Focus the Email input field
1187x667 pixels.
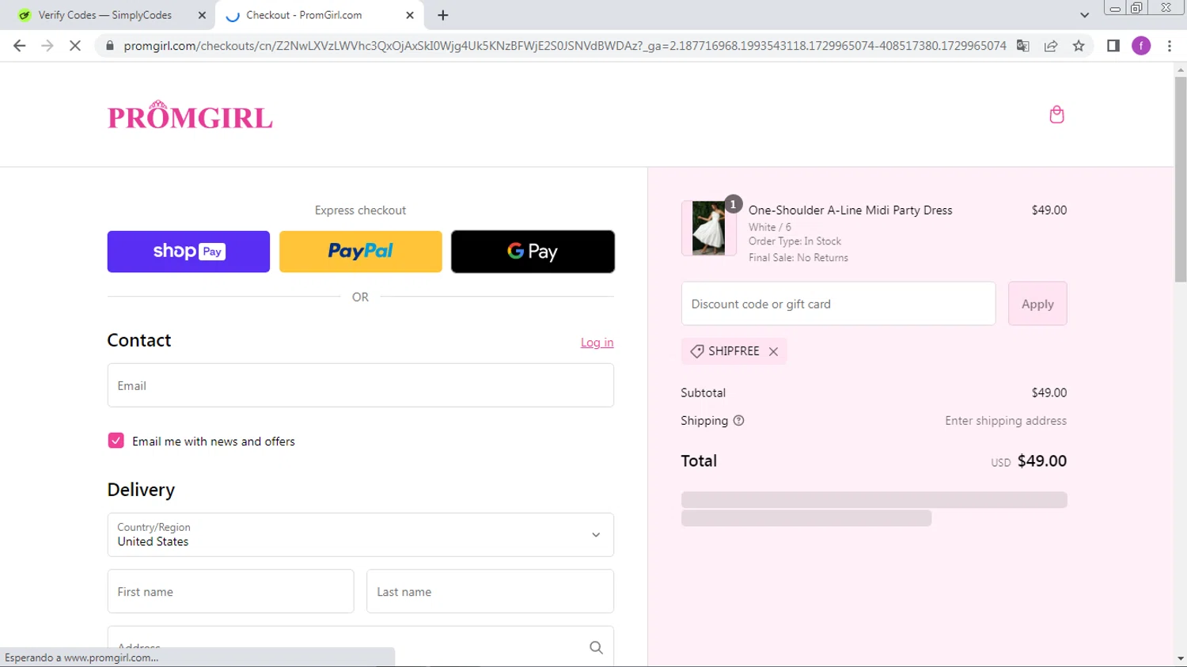click(360, 385)
